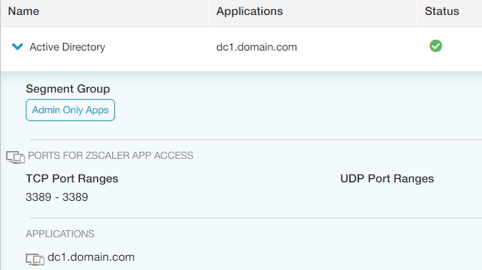Select the 3389 - 3389 TCP port range
The image size is (482, 270).
tap(57, 197)
